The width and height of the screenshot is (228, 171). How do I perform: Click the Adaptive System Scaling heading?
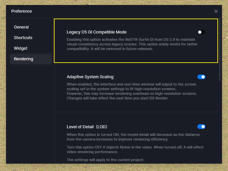click(90, 77)
